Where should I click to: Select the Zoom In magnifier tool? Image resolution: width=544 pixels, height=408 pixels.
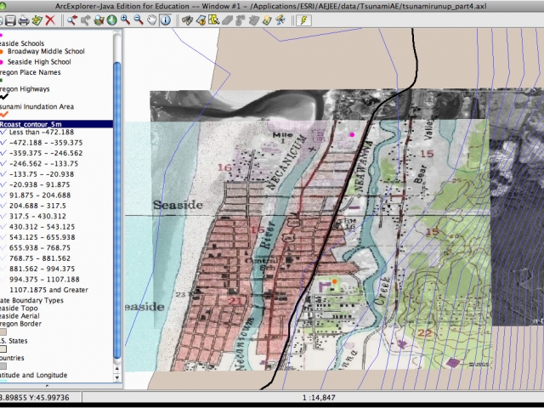125,20
